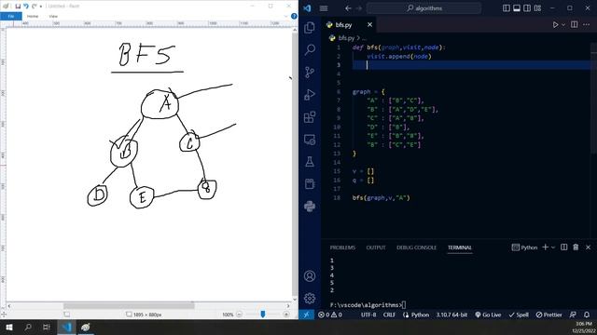Open Paint help
Viewport: 597px width, 335px height.
[x=294, y=16]
